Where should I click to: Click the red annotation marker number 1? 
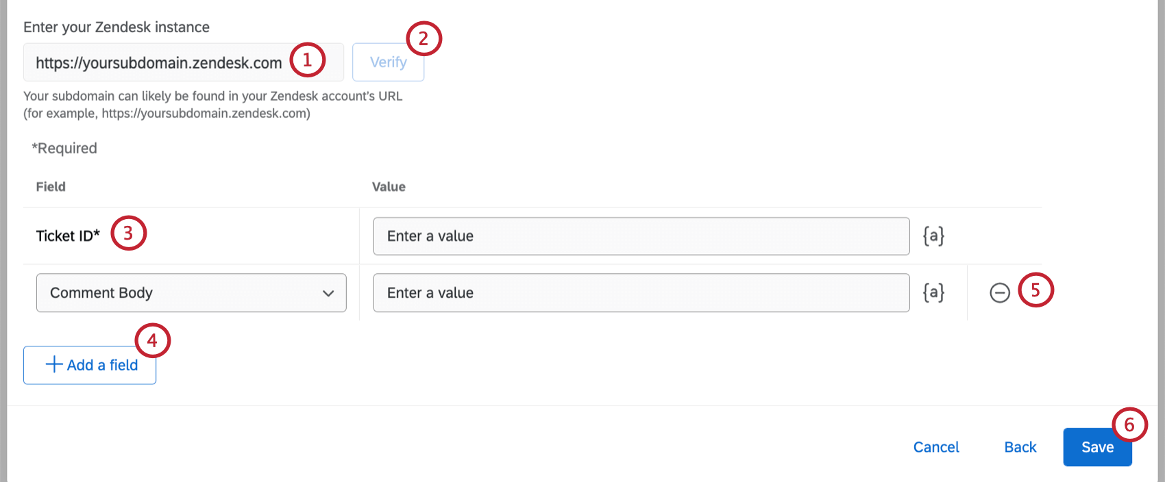pyautogui.click(x=307, y=60)
